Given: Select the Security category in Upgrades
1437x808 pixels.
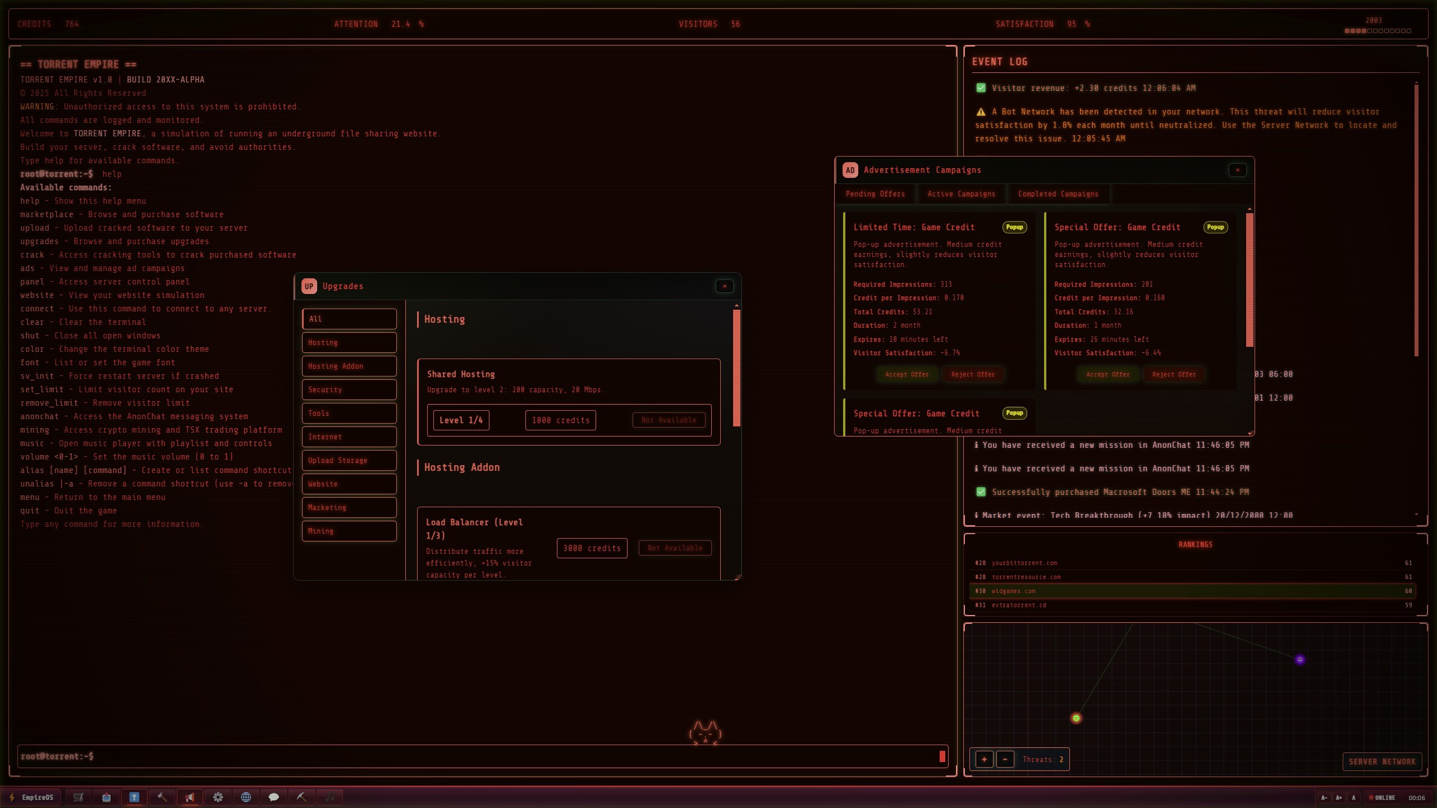Looking at the screenshot, I should pos(349,389).
